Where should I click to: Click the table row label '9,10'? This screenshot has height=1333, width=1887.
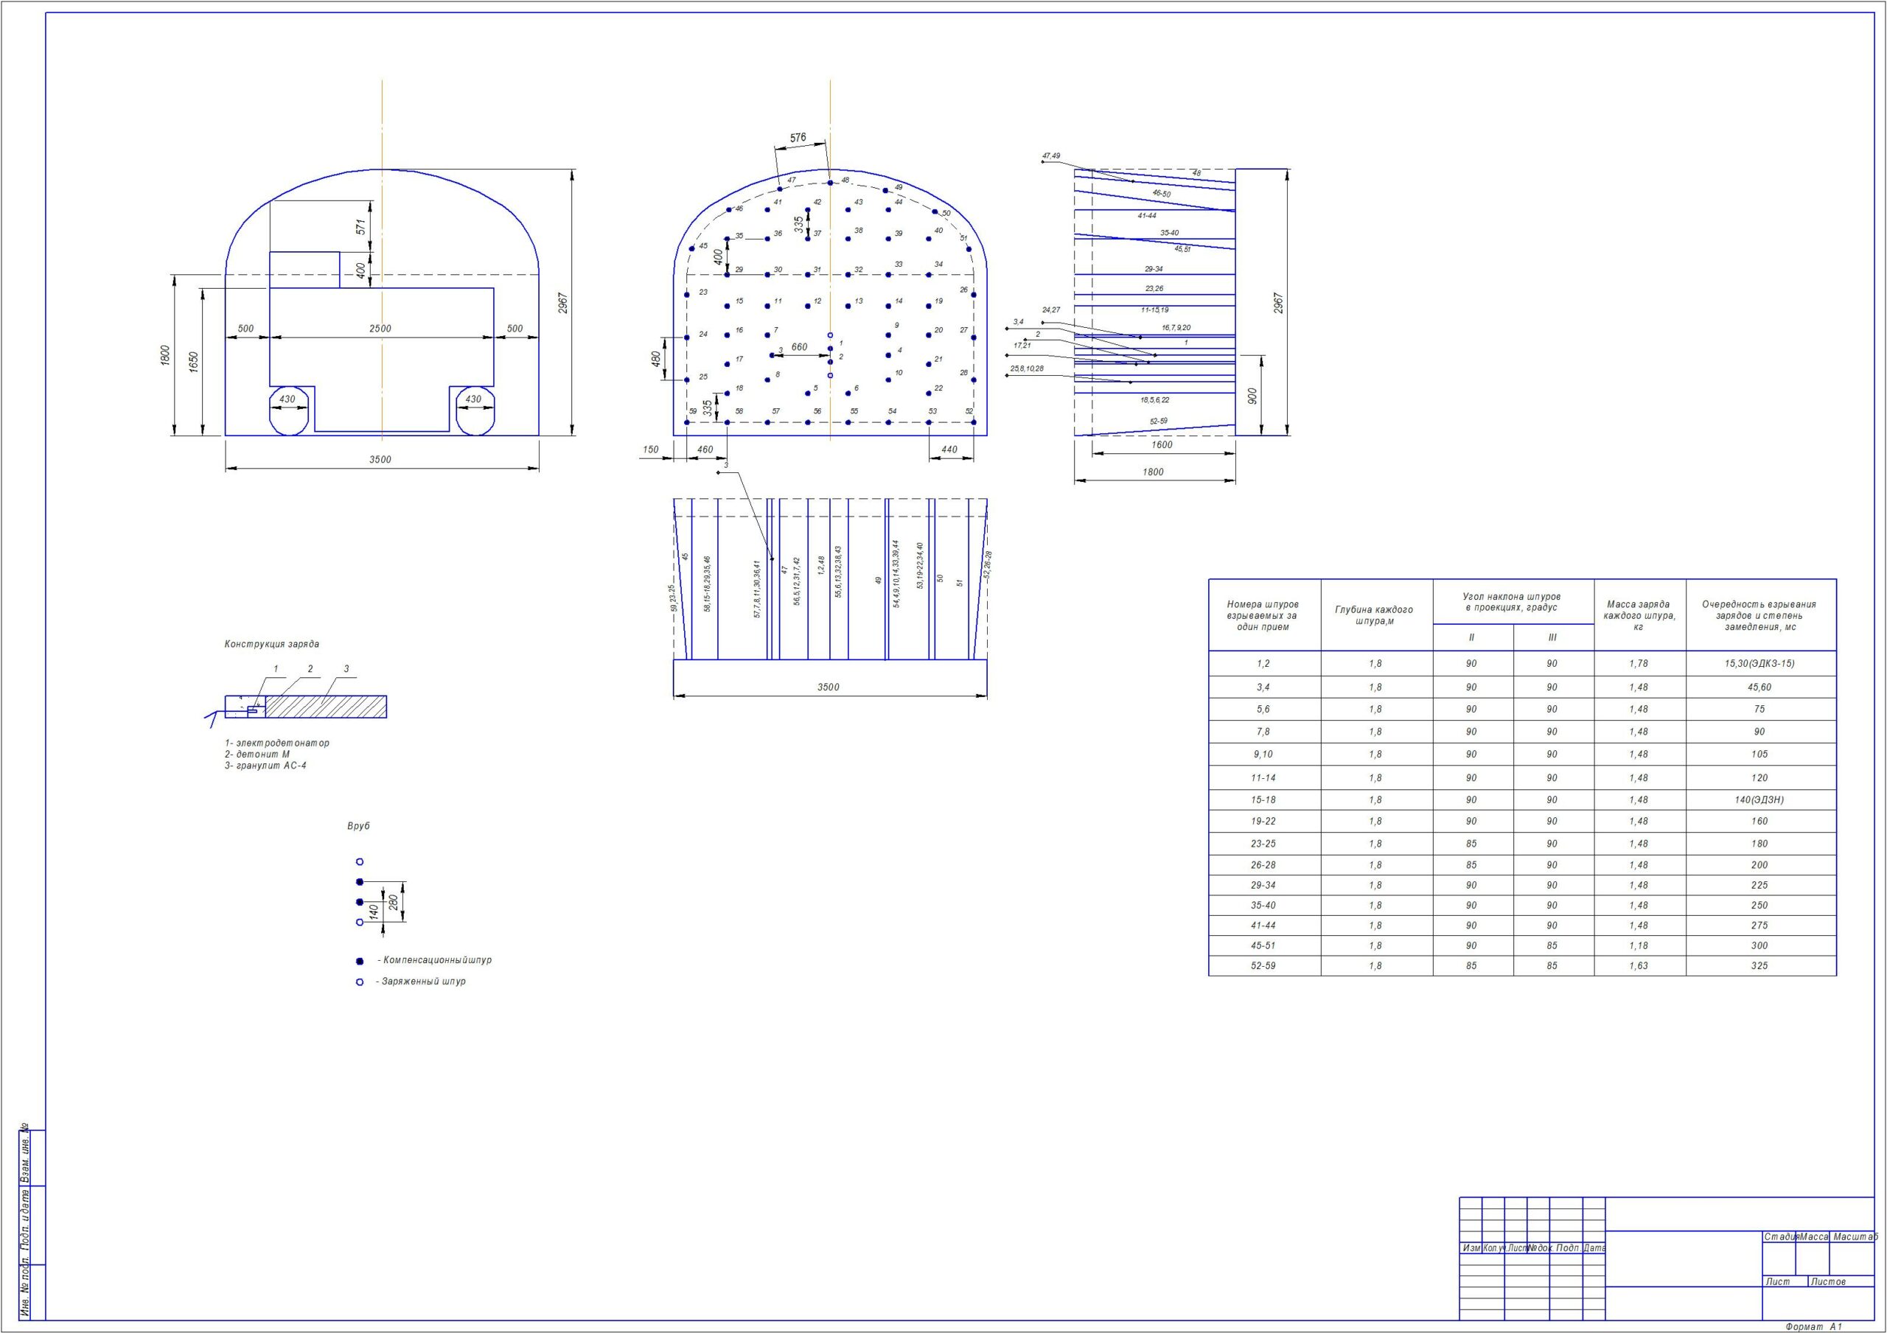(1263, 755)
